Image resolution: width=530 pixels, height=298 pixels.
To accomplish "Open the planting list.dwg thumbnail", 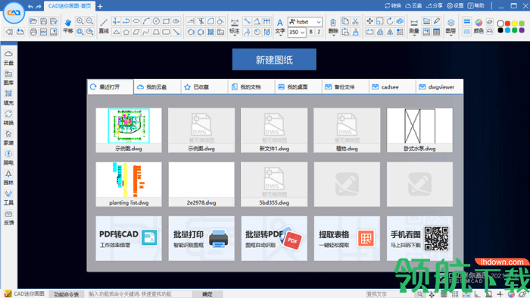I will [129, 184].
